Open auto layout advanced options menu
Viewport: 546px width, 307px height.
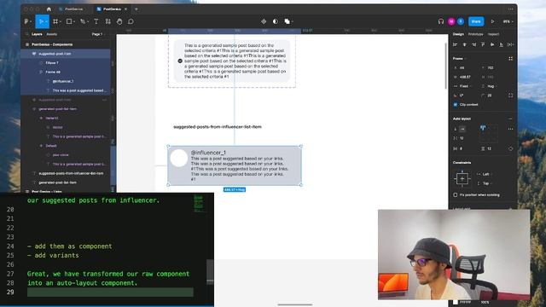(x=510, y=129)
